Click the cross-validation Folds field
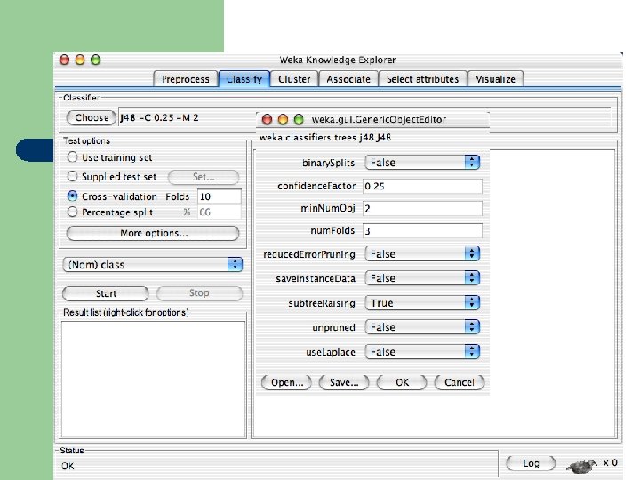The width and height of the screenshot is (640, 480). 220,196
